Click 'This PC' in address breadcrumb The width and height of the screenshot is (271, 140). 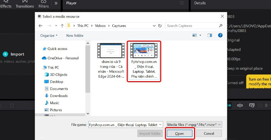83,26
